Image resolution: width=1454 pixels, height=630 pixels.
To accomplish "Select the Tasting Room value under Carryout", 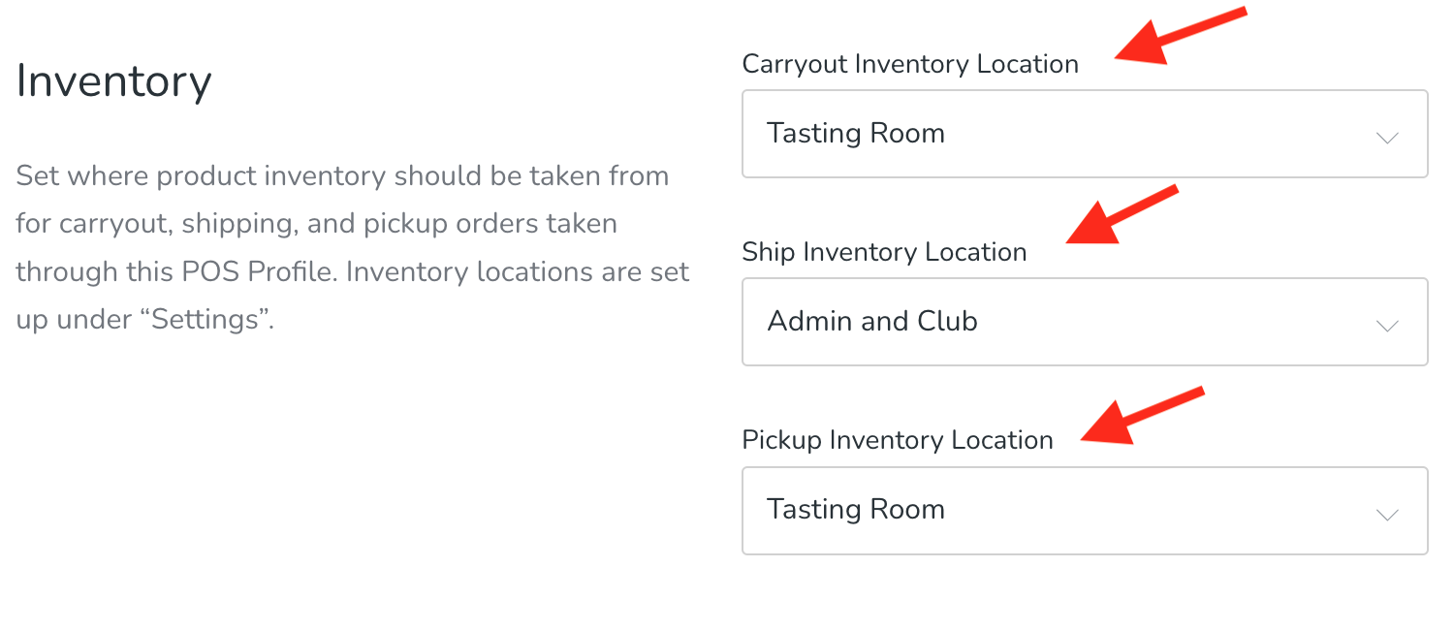I will pos(856,133).
